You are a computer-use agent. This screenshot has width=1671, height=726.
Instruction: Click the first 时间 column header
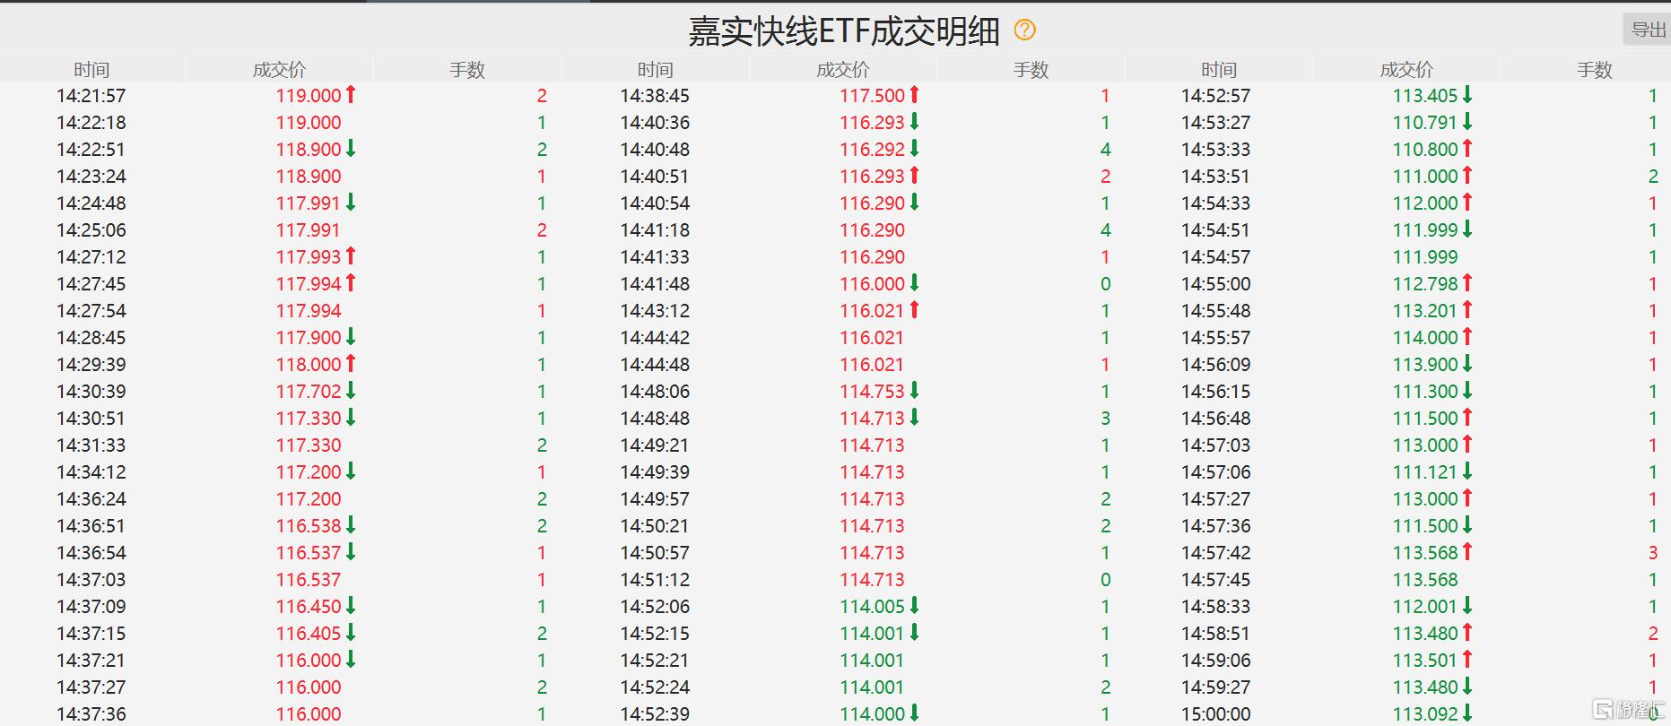click(x=91, y=70)
